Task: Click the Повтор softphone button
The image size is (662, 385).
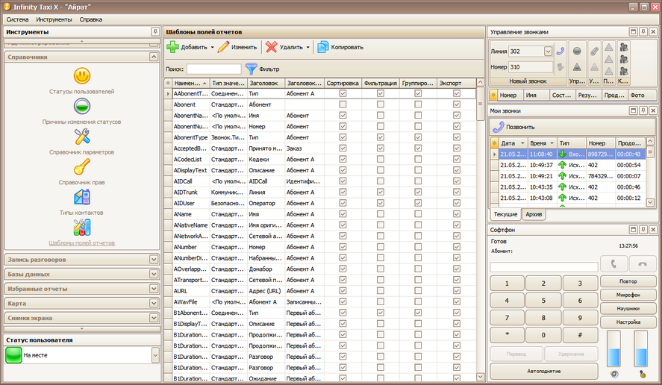Action: coord(628,281)
